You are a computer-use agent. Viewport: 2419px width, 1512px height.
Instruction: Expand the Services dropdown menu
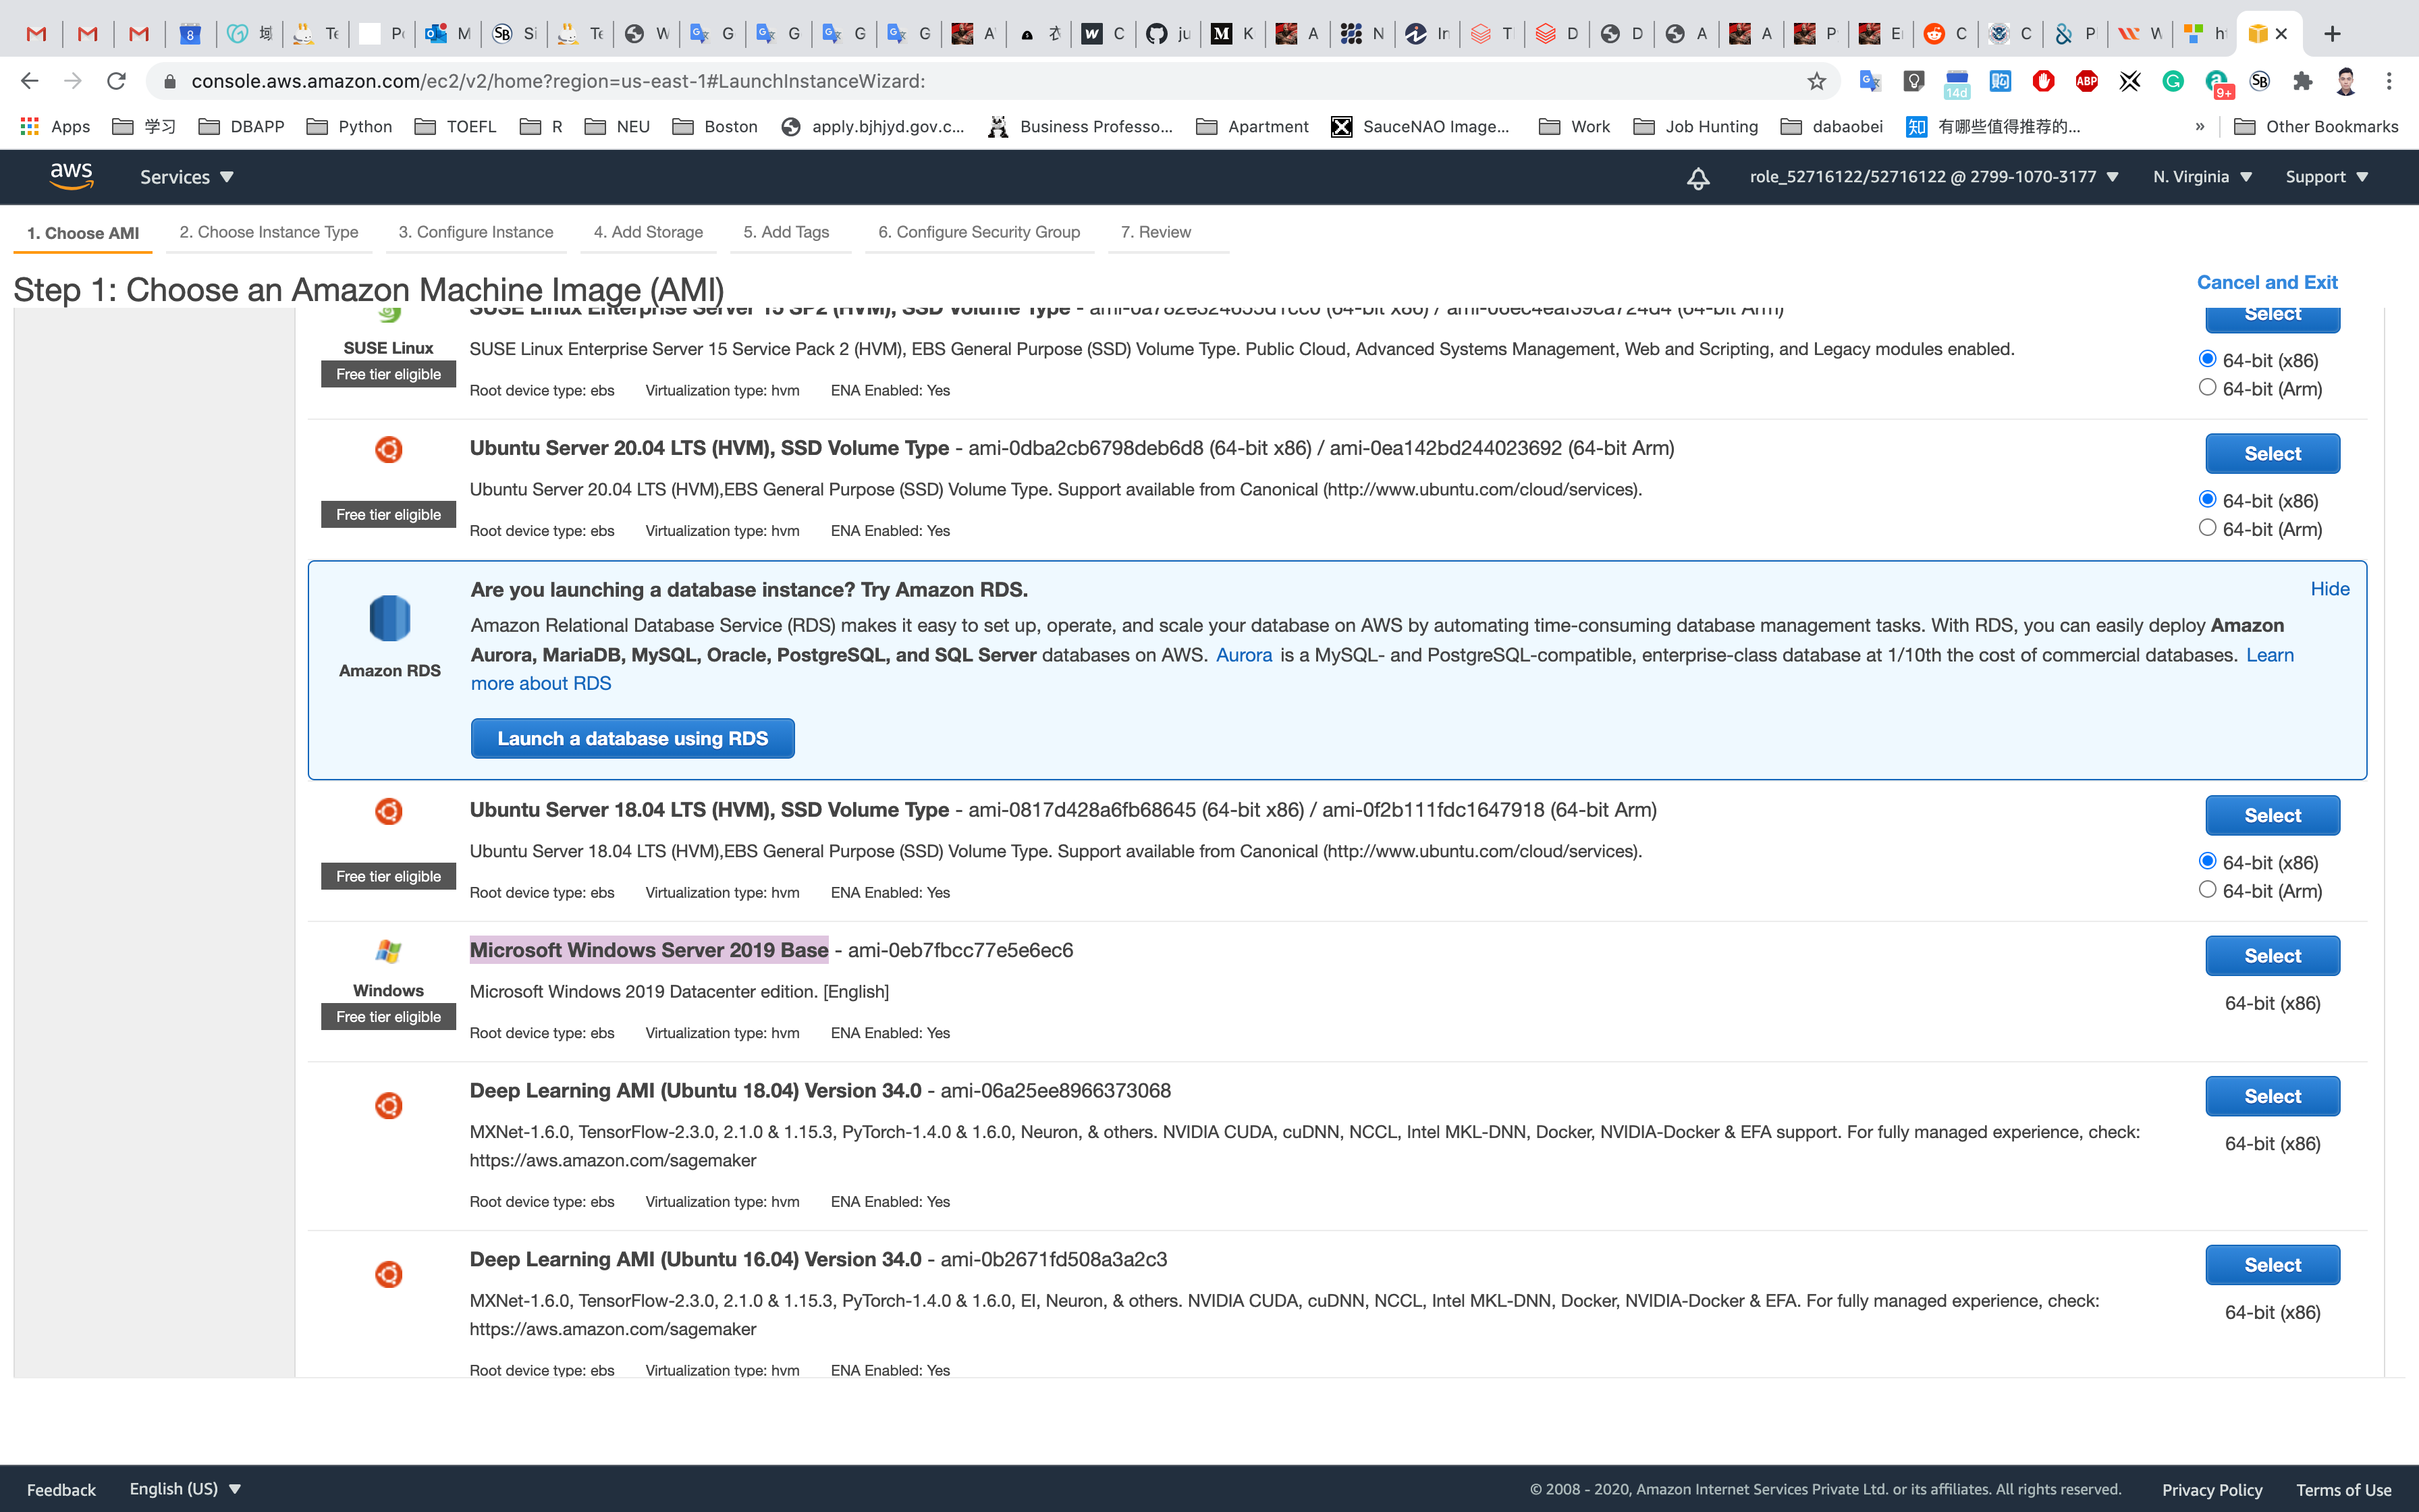pyautogui.click(x=186, y=177)
